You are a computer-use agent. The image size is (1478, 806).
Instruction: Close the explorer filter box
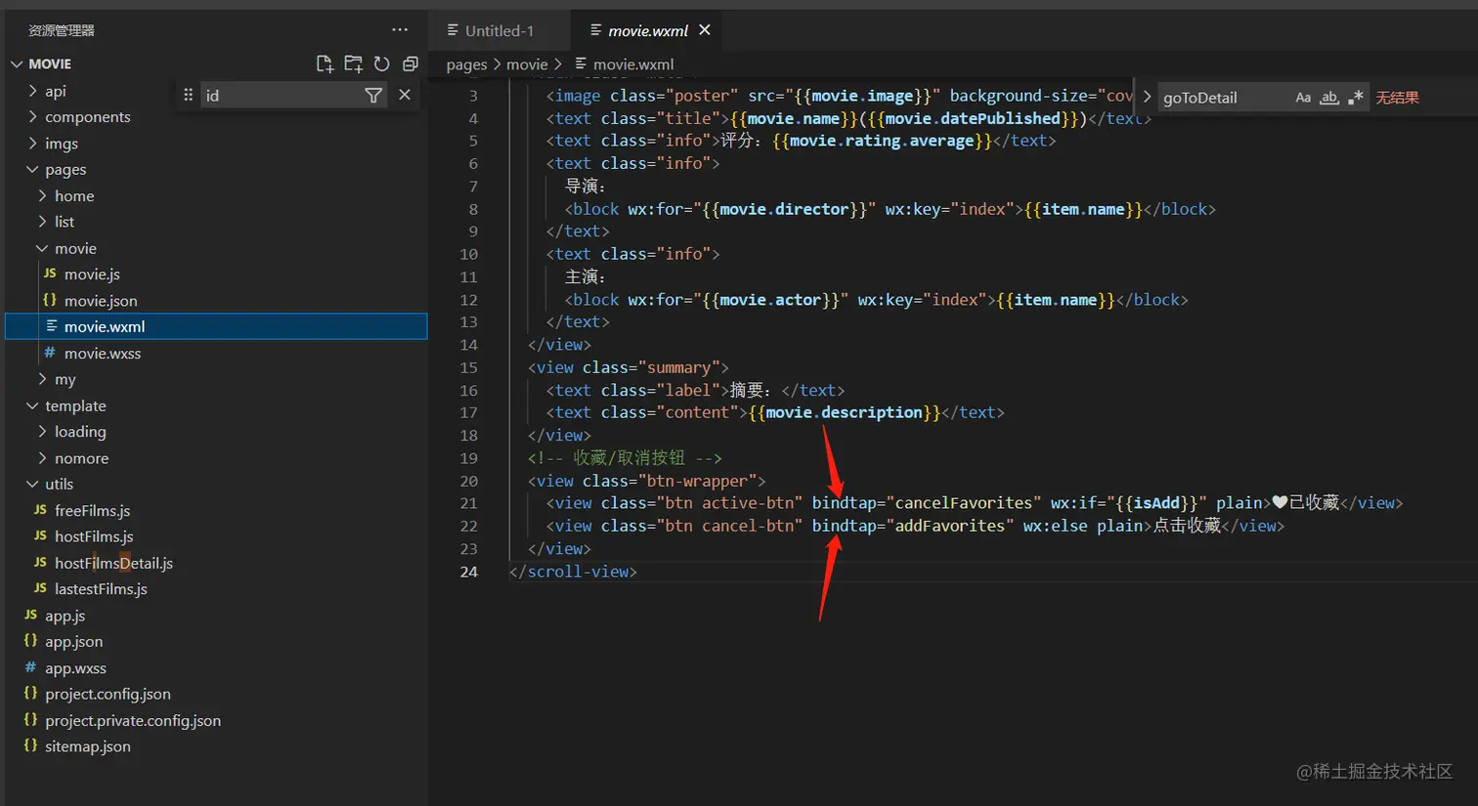tap(405, 95)
